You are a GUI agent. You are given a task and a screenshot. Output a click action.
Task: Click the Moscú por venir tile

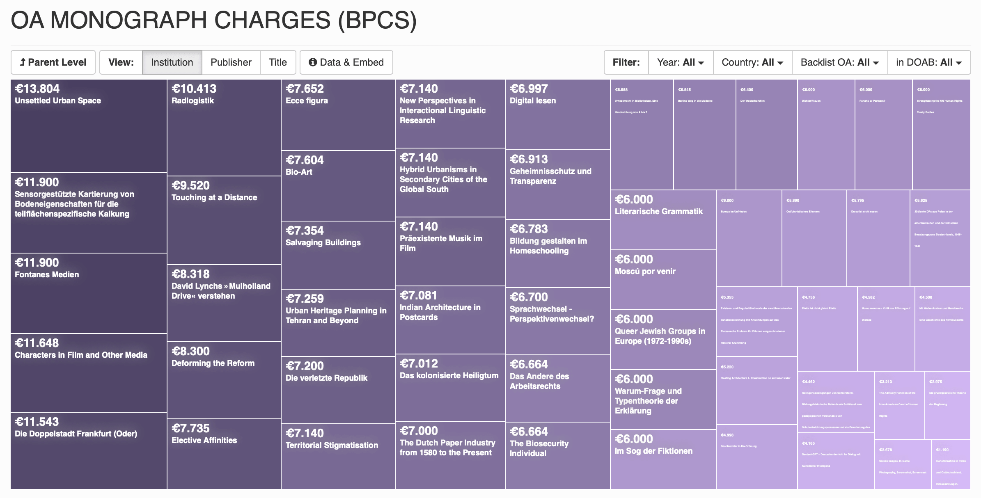[x=663, y=279]
